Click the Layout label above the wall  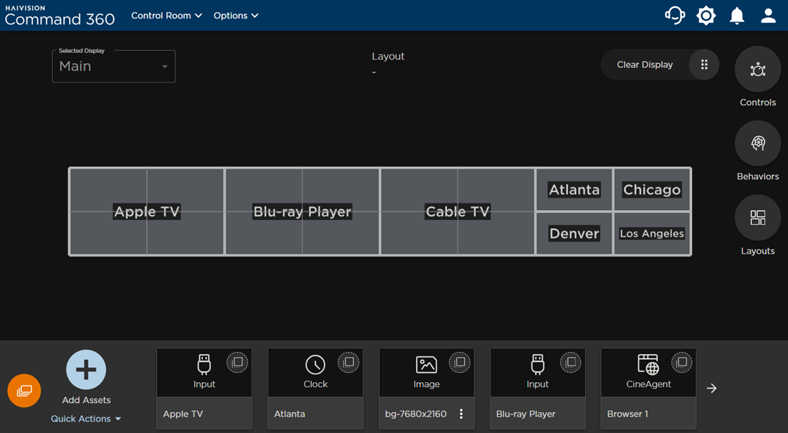point(388,57)
